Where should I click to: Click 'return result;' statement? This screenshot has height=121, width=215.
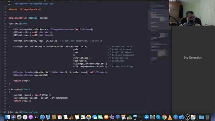click(x=22, y=101)
